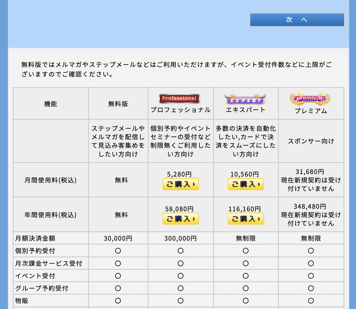The width and height of the screenshot is (356, 309).
Task: Click the イベント受付 row label
Action: coord(35,276)
